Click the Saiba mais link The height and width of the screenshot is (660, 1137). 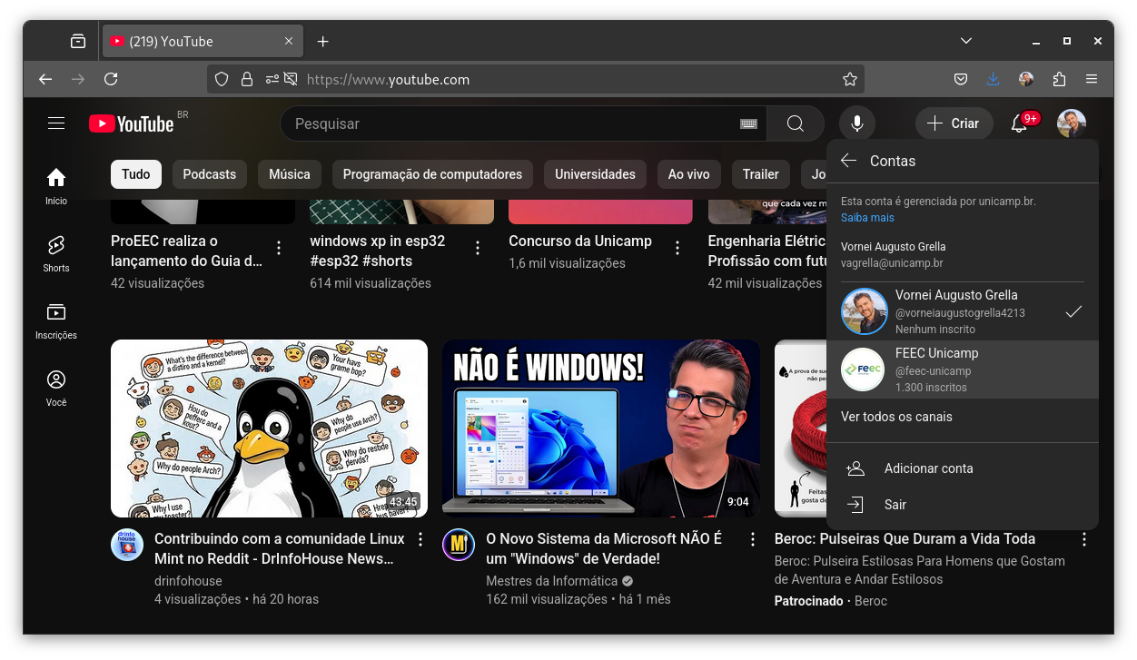click(867, 218)
